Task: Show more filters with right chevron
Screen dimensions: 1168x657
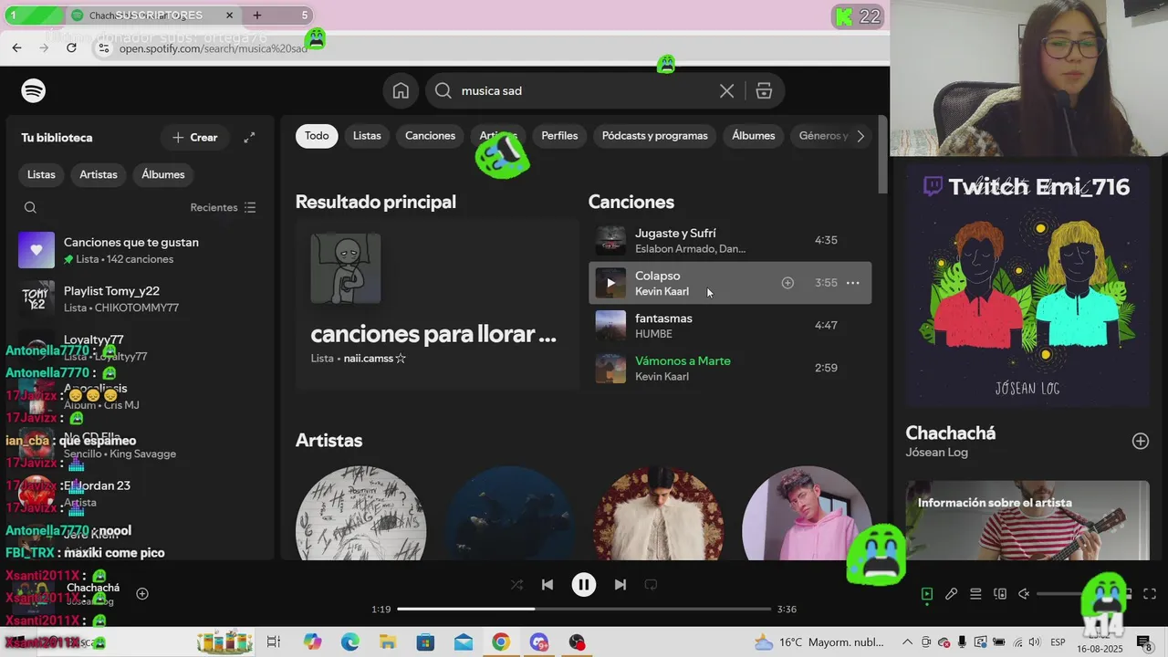Action: coord(860,136)
